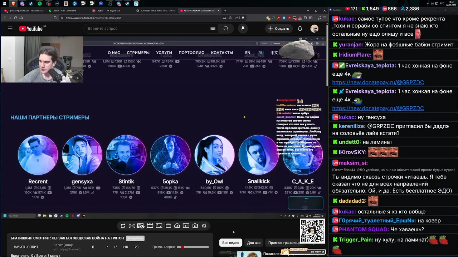Switch to the Студия — VK Видео Live tab

pyautogui.click(x=112, y=11)
